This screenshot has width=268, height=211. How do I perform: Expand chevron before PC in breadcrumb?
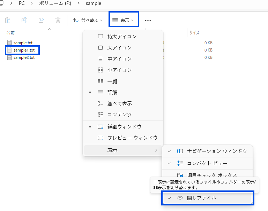(x=11, y=3)
